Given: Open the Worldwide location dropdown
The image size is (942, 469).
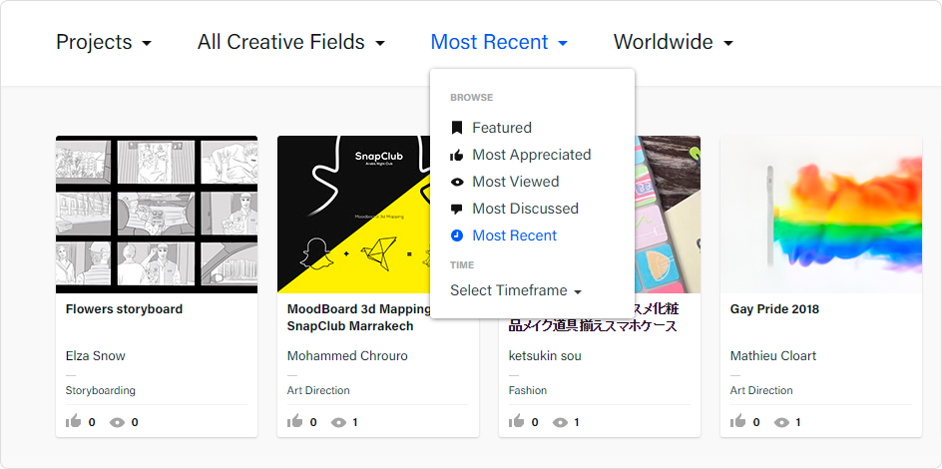Looking at the screenshot, I should [x=673, y=42].
